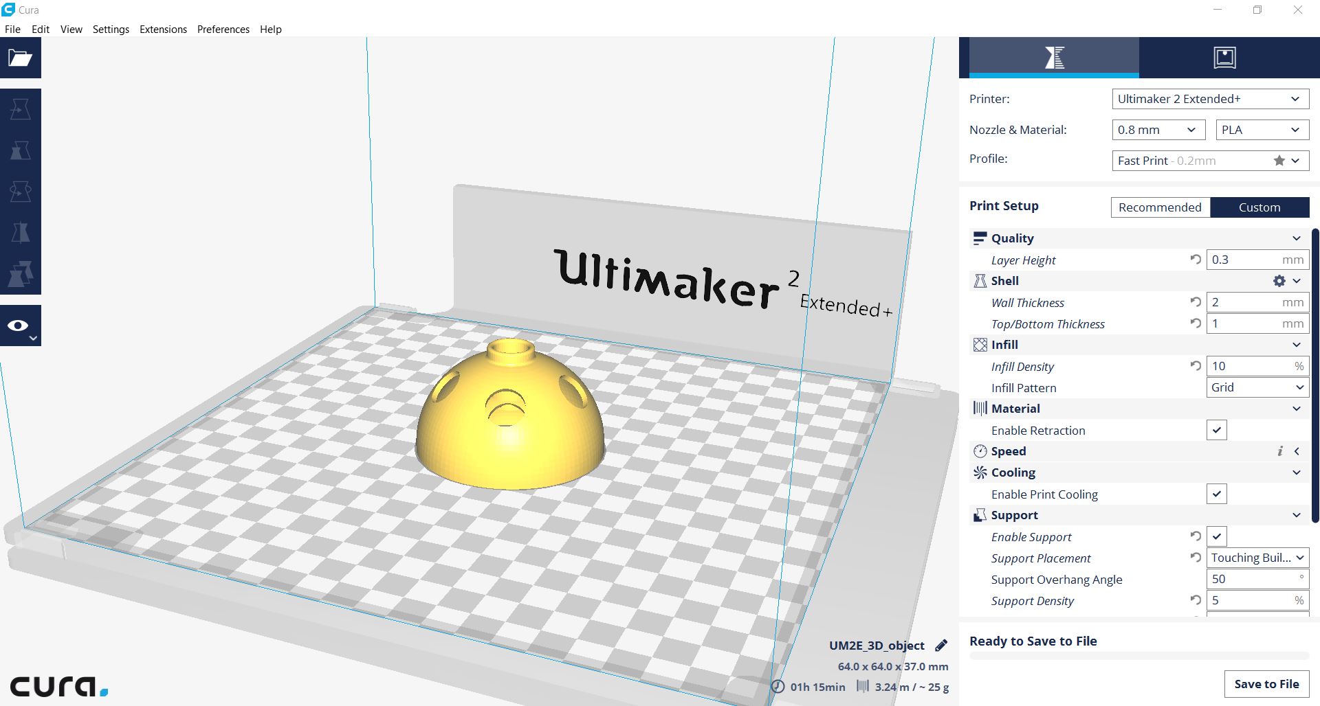Viewport: 1320px width, 706px height.
Task: Toggle Enable Print Cooling checkbox
Action: 1216,494
